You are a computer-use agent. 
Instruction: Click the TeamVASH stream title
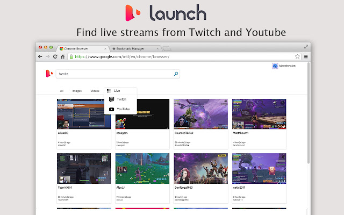tap(64, 188)
